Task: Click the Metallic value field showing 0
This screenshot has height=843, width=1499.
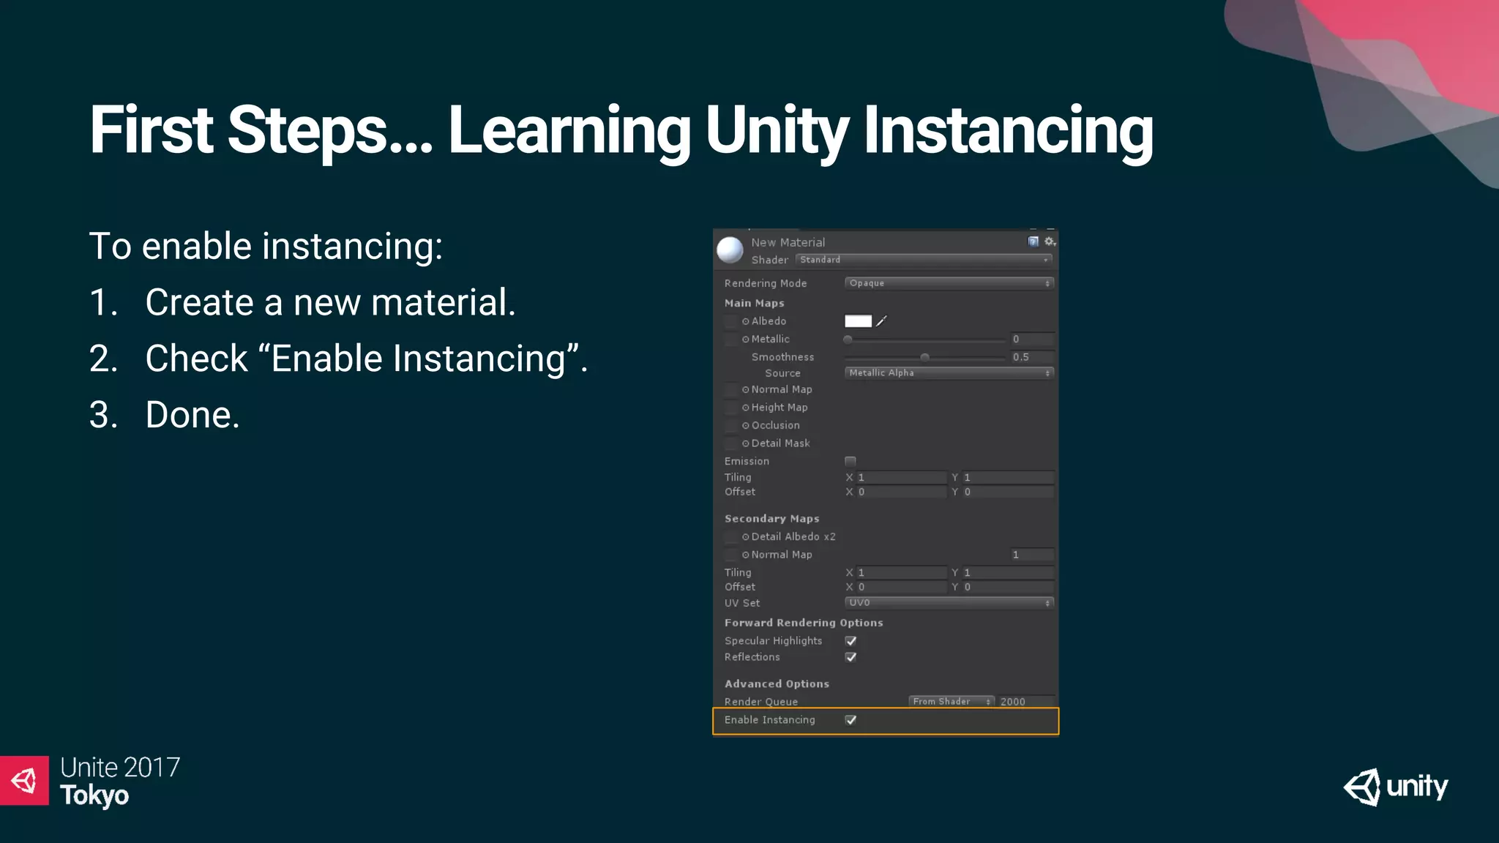Action: click(x=1033, y=340)
